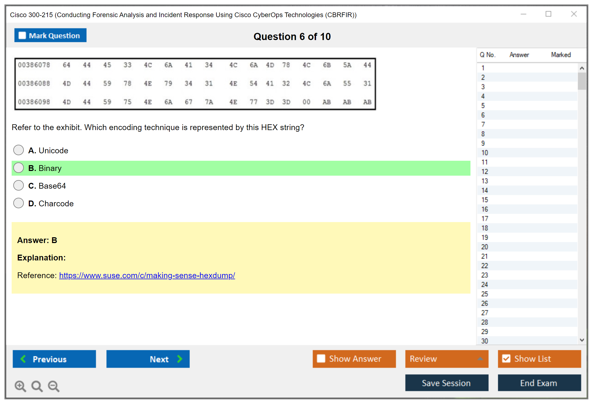The height and width of the screenshot is (406, 595).
Task: Click the scroll up arrow in question list
Action: [x=582, y=68]
